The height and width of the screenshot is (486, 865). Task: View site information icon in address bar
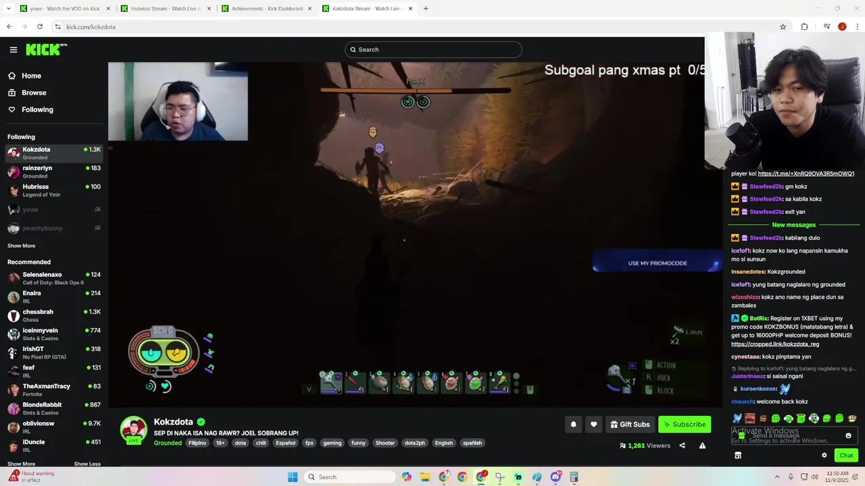[x=58, y=27]
